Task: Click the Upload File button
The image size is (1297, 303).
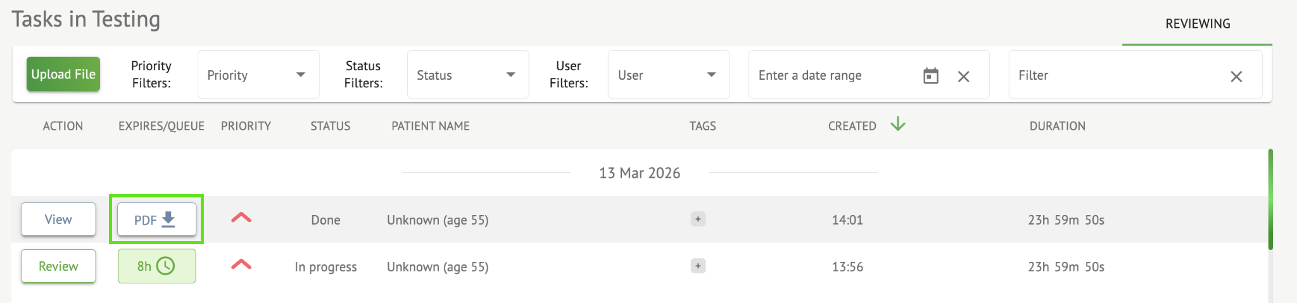Action: click(63, 74)
